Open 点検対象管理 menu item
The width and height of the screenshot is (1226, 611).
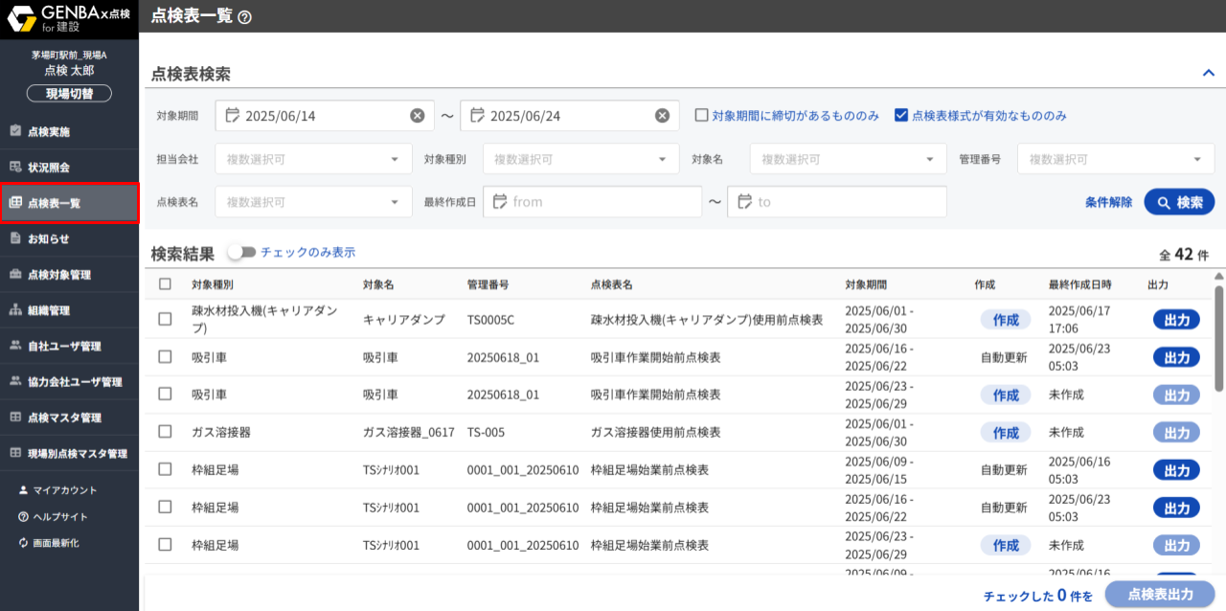(x=59, y=275)
